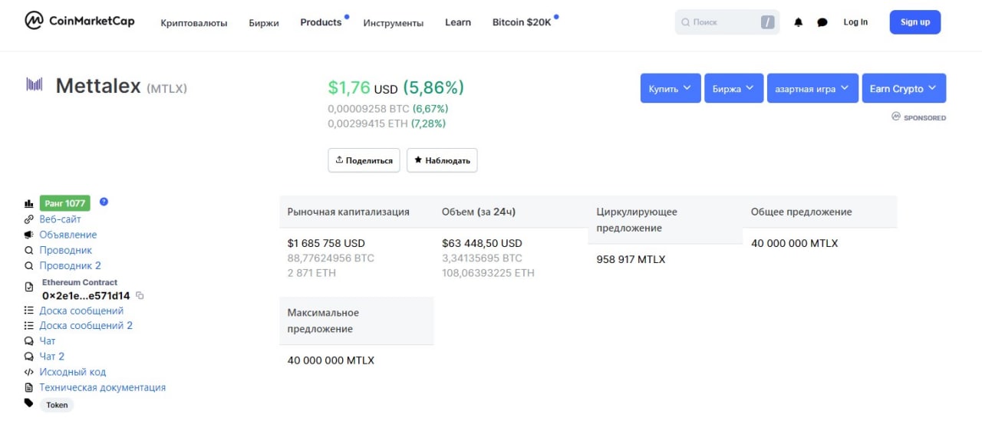The image size is (982, 444).
Task: Click the $1 685 758 USD value
Action: [x=326, y=243]
